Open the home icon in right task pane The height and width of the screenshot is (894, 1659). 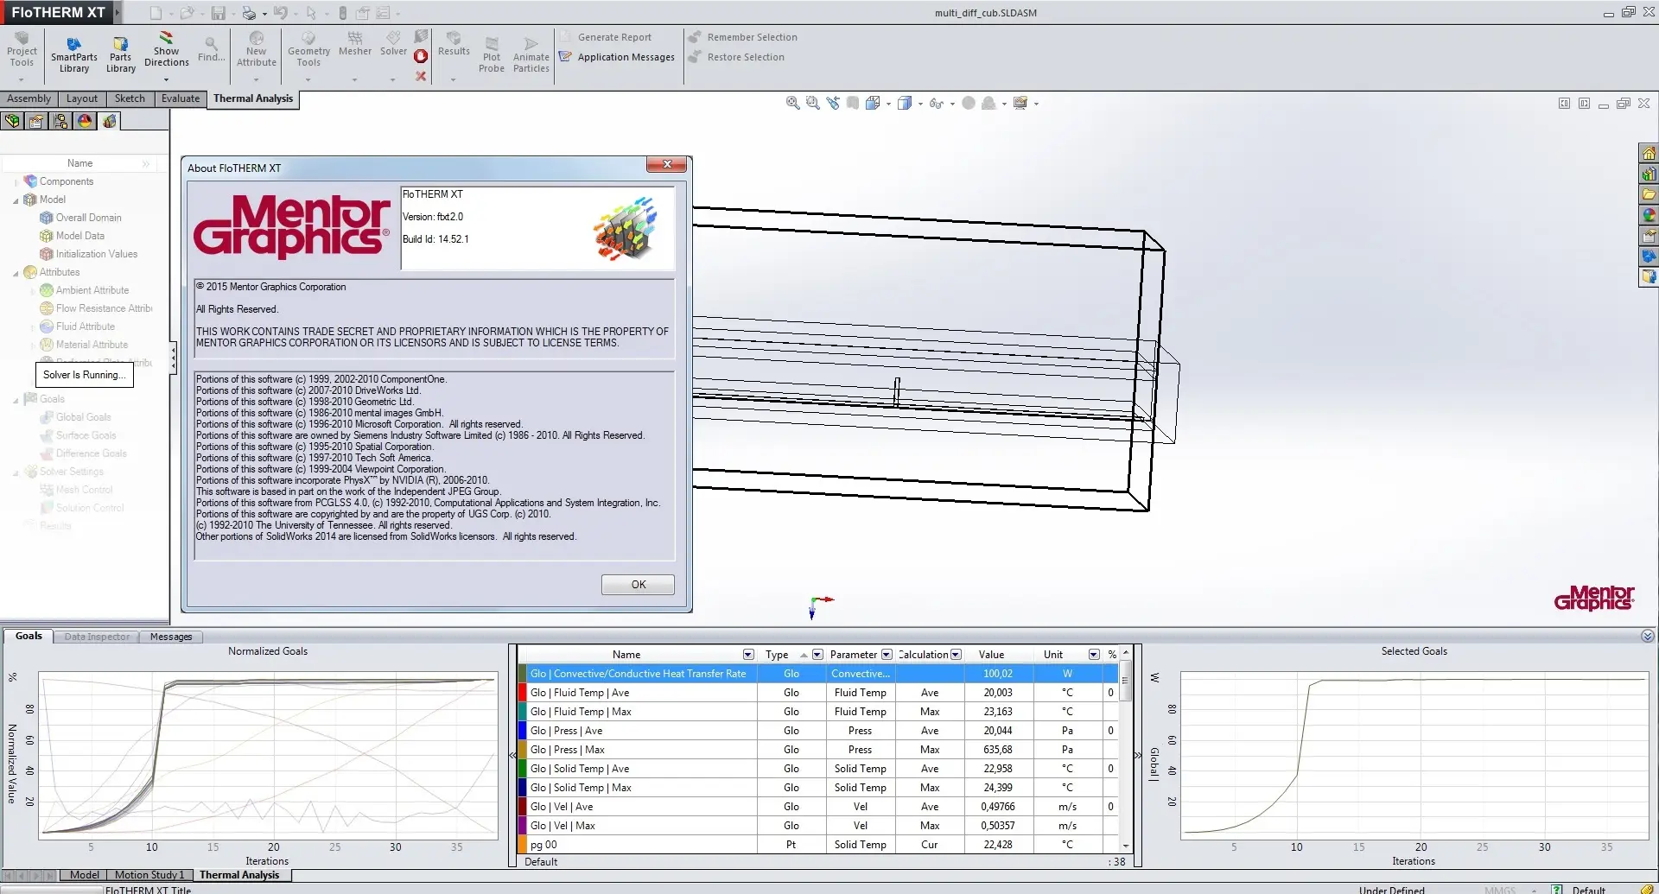[x=1649, y=153]
